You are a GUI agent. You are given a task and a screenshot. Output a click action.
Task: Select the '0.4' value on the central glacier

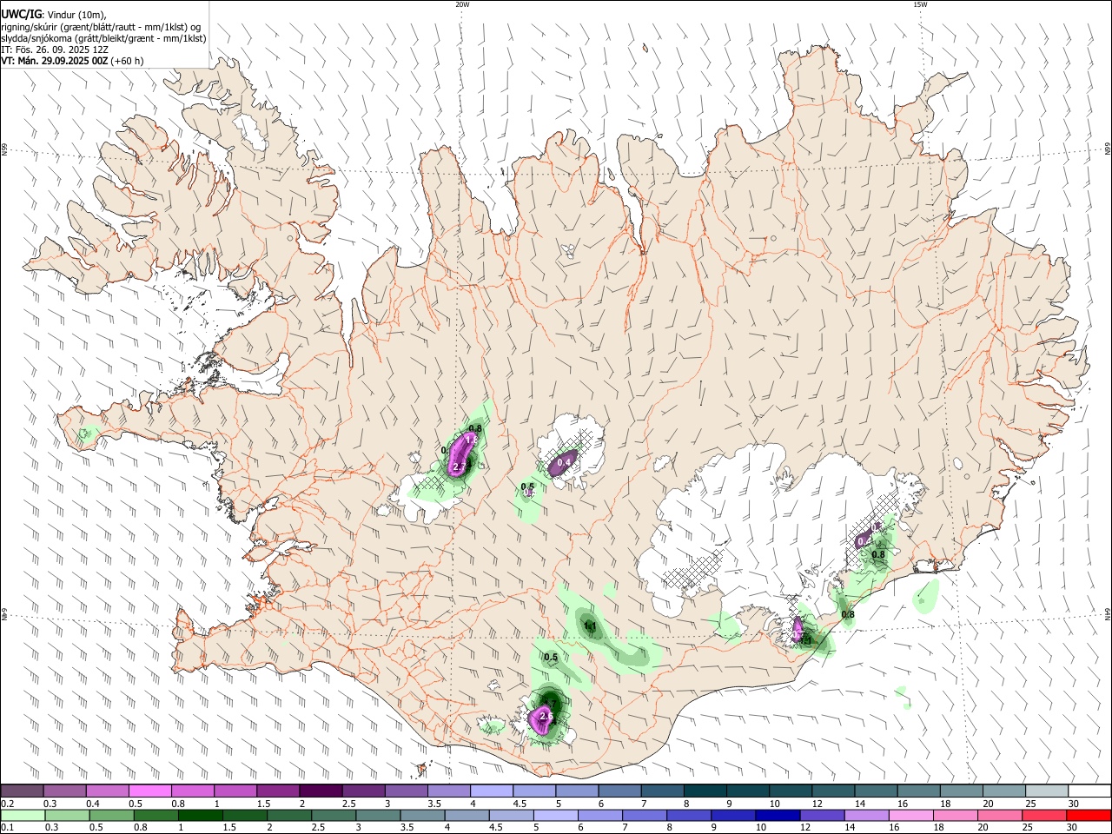(564, 462)
